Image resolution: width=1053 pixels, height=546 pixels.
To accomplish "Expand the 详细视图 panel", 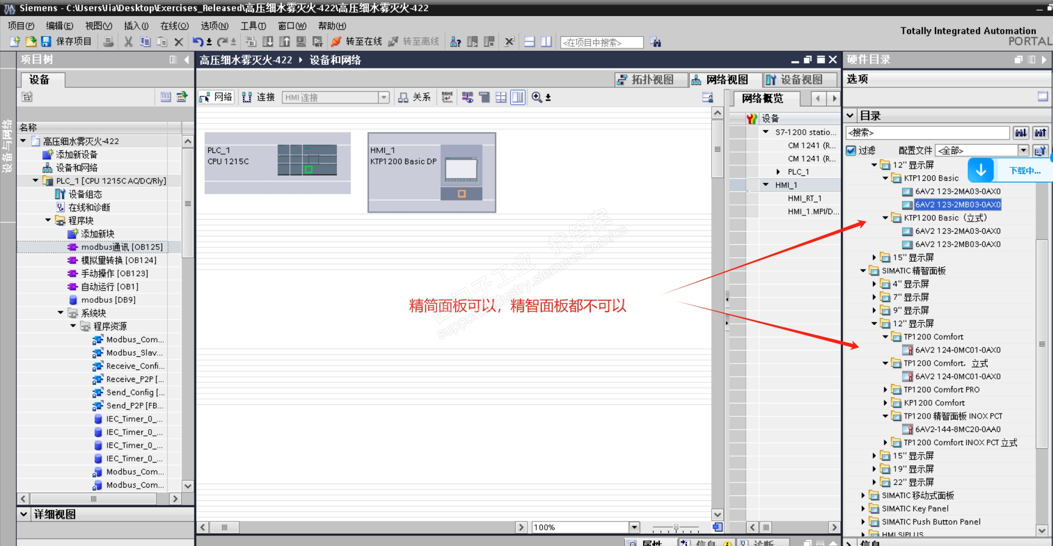I will point(24,514).
